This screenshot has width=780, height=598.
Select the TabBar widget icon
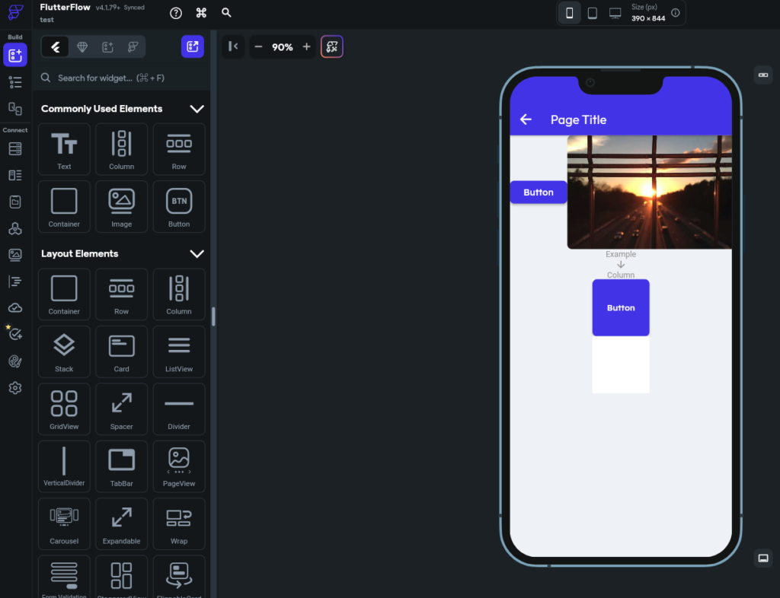coord(121,466)
